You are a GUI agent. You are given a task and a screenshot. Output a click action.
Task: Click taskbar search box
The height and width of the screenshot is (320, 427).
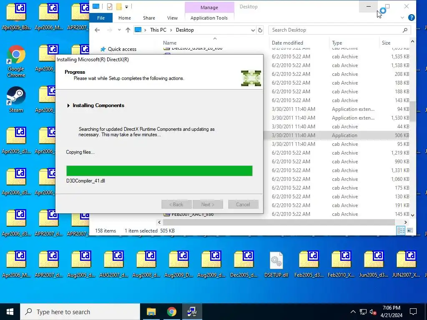coord(80,312)
